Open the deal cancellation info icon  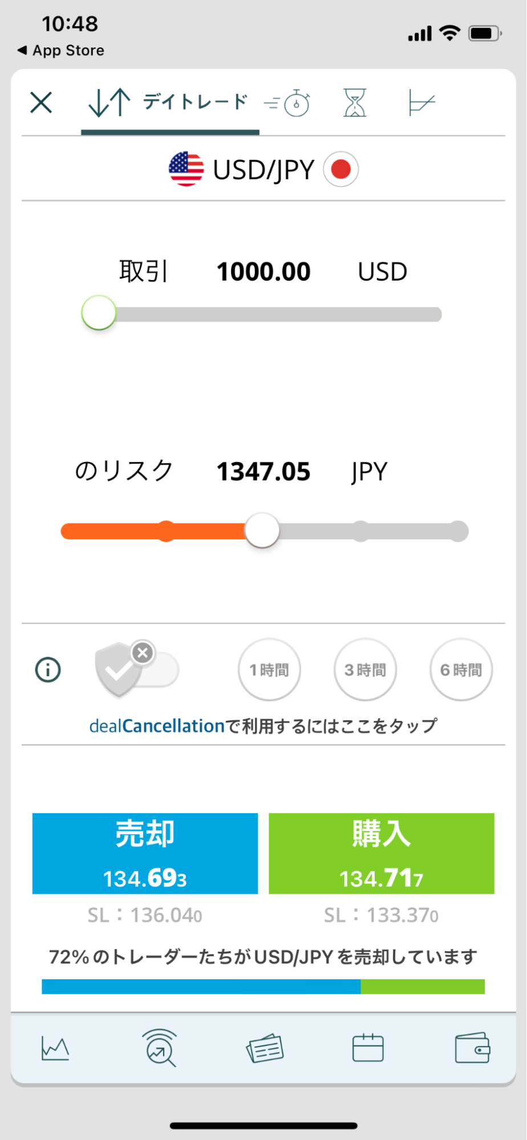coord(48,670)
